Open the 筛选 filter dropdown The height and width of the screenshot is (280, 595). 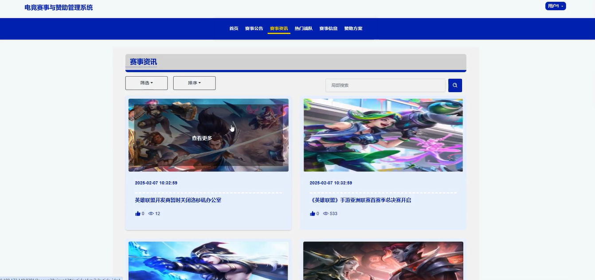point(146,83)
